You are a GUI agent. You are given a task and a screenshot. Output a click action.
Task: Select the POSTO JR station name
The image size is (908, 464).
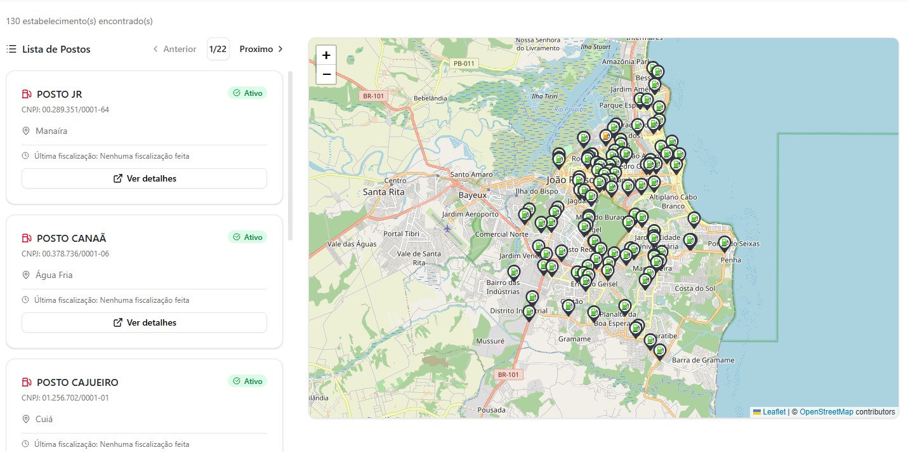[60, 95]
